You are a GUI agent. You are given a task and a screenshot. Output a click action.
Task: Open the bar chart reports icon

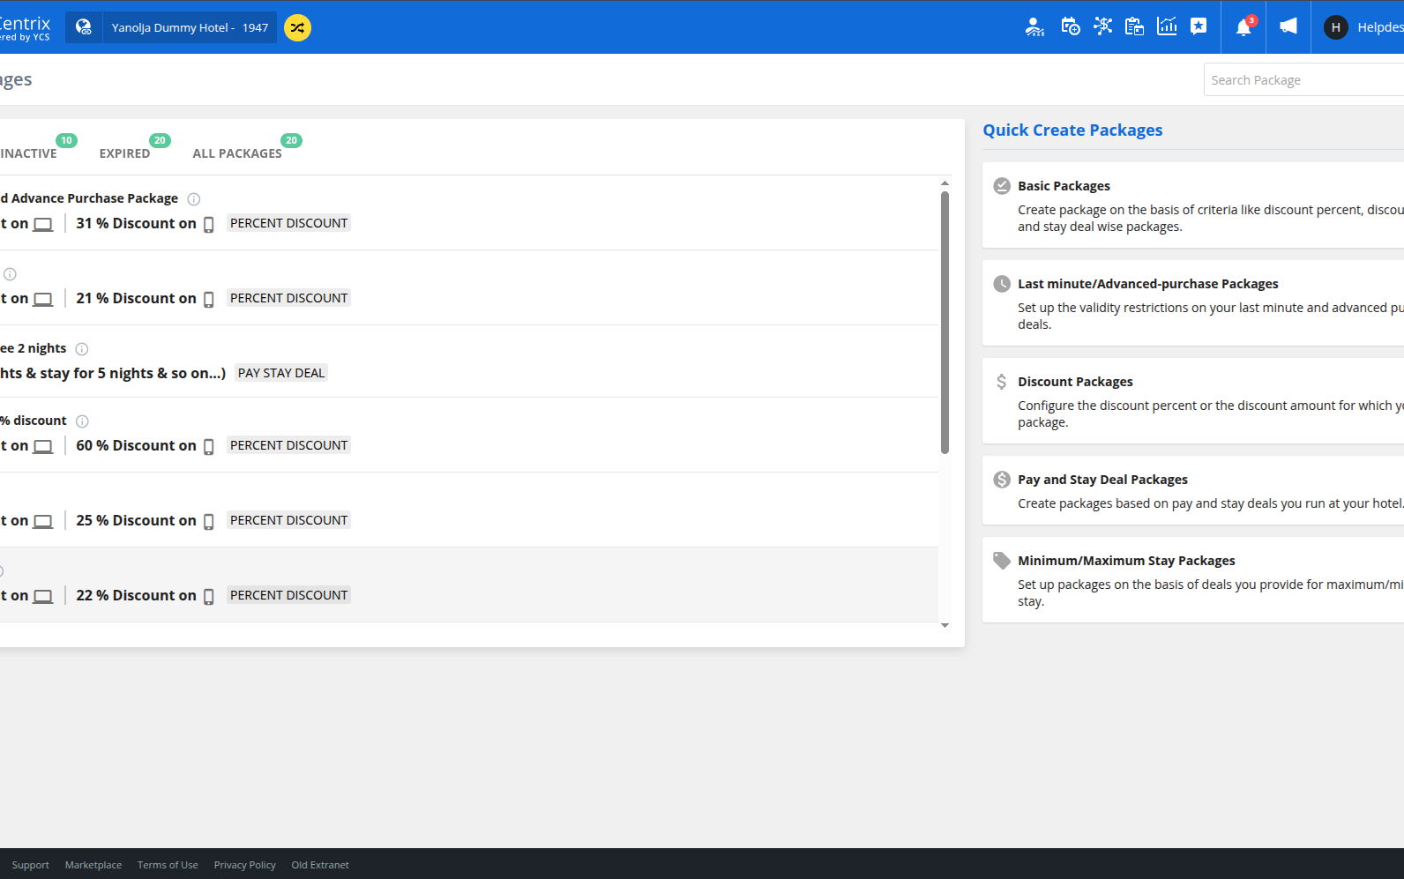pos(1167,26)
